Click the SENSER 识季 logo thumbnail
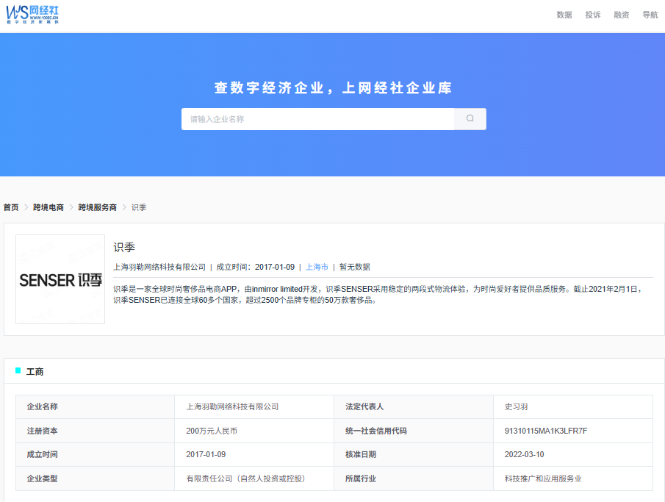665x502 pixels. coord(60,279)
